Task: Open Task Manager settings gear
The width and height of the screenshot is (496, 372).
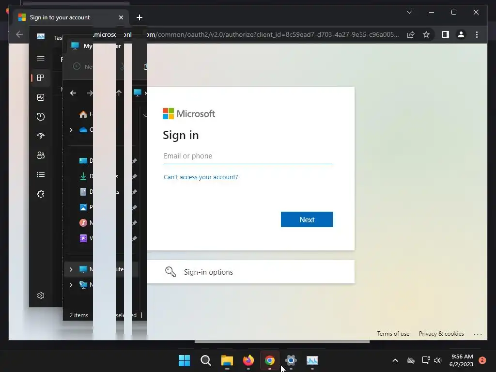Action: click(41, 295)
